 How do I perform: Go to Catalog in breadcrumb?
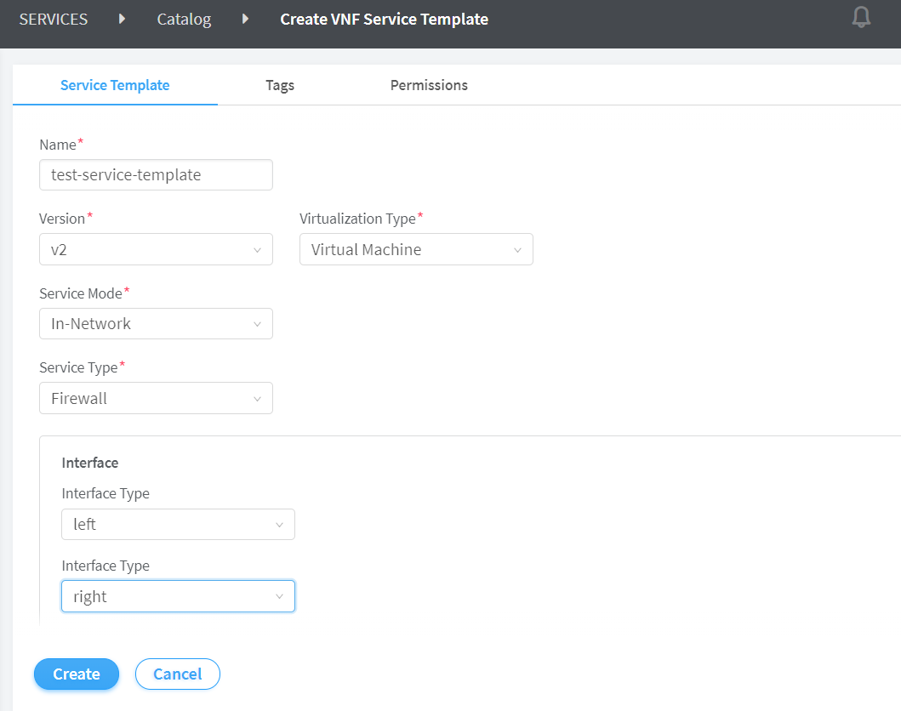(184, 19)
